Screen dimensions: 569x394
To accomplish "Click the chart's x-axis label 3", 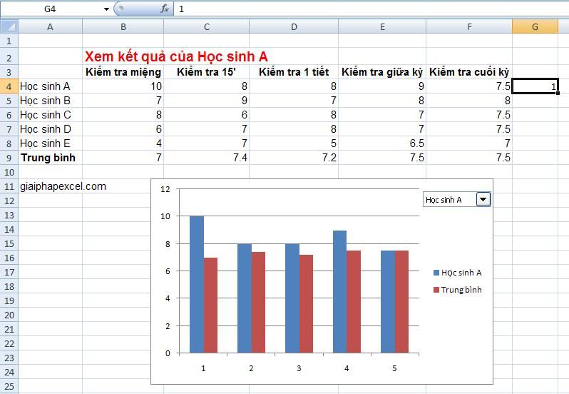I will pyautogui.click(x=299, y=368).
